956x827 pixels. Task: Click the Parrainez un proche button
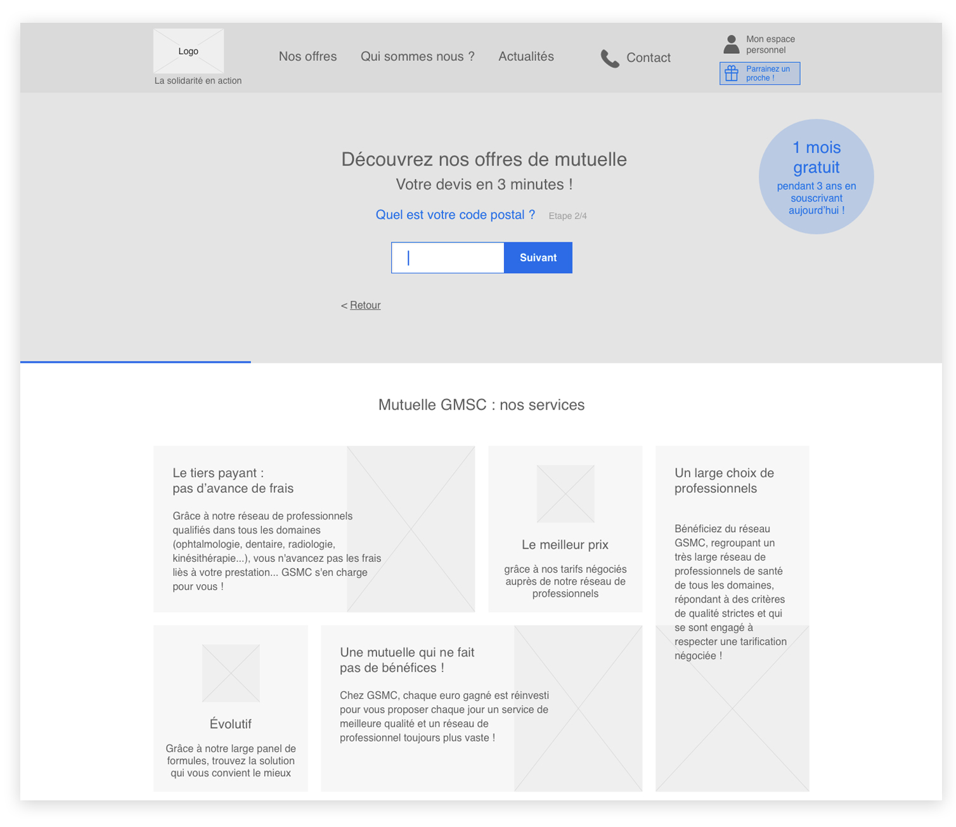(759, 73)
